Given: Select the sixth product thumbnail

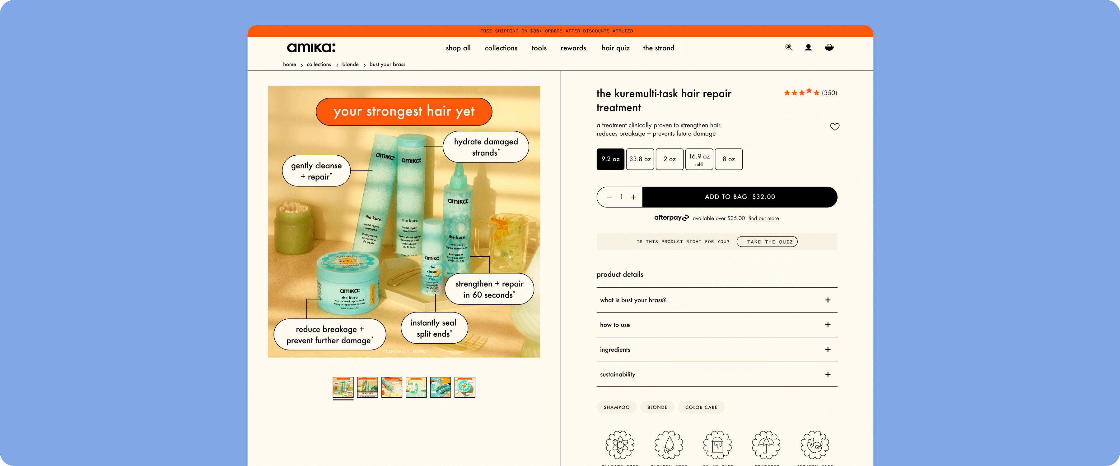Looking at the screenshot, I should pyautogui.click(x=464, y=387).
